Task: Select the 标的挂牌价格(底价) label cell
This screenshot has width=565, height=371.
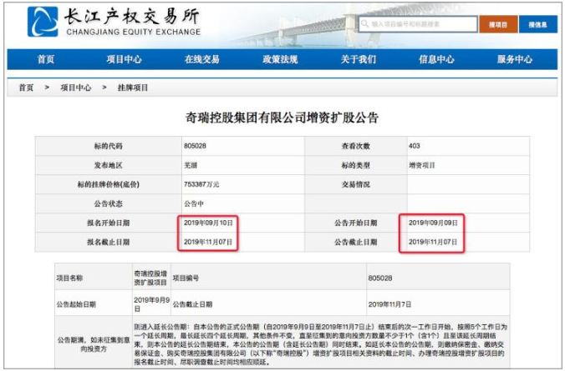Action: tap(109, 184)
